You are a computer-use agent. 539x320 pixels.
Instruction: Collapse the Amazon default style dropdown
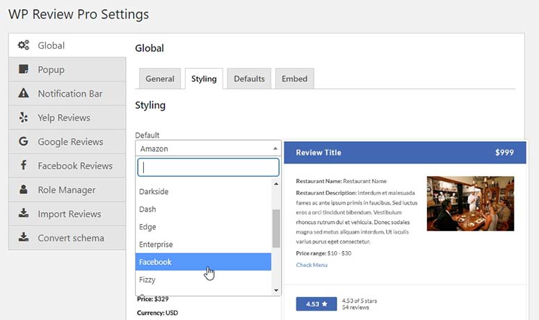(x=208, y=148)
